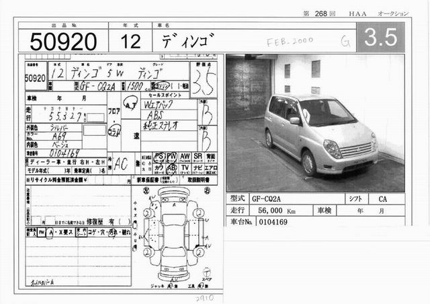Image resolution: width=430 pixels, height=304 pixels.
Task: Select the SR sunroof equipment box
Action: pos(198,156)
